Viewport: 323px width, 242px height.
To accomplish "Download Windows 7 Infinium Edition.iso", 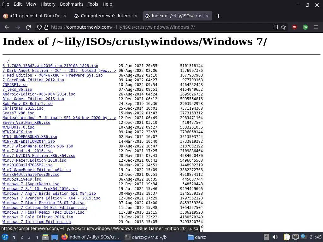I will pyautogui.click(x=37, y=222).
